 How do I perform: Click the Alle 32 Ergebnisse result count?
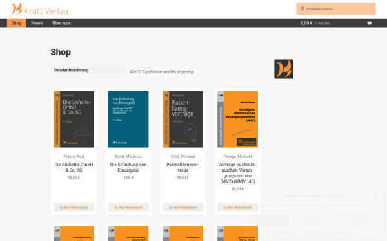(x=162, y=72)
